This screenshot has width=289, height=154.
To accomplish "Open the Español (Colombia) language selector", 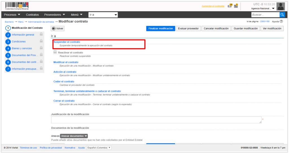I will [99, 148].
